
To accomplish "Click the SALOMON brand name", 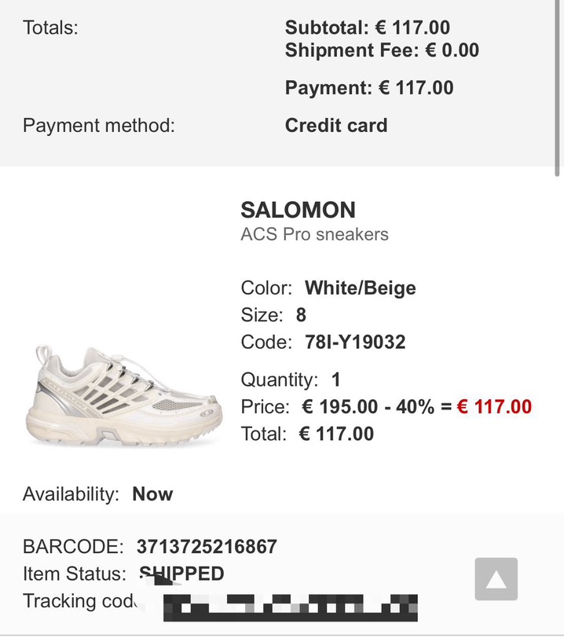I will click(298, 210).
